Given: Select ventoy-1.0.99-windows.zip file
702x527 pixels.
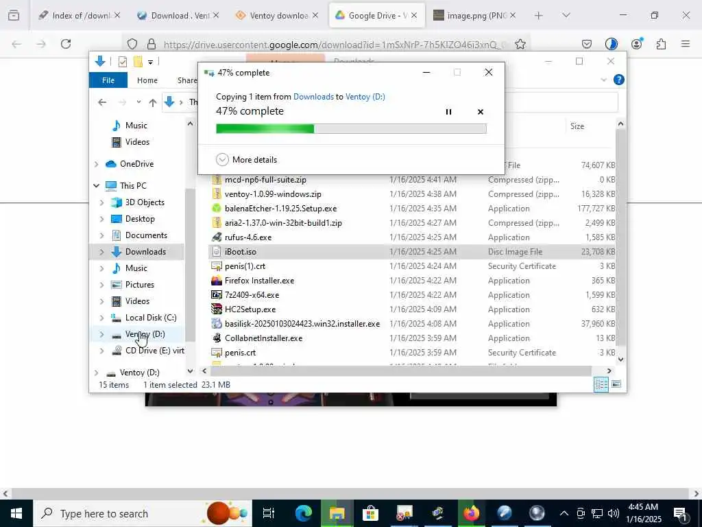Looking at the screenshot, I should [x=273, y=194].
